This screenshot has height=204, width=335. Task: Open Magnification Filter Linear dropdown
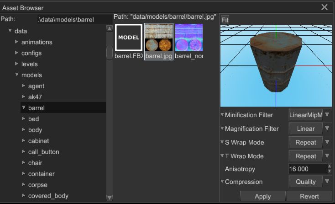point(305,129)
